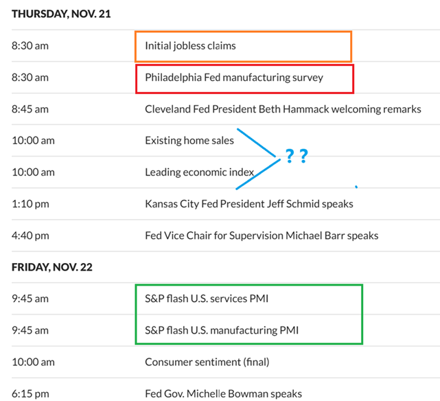Open the Initial jobless claims event
The height and width of the screenshot is (401, 440).
pyautogui.click(x=189, y=46)
